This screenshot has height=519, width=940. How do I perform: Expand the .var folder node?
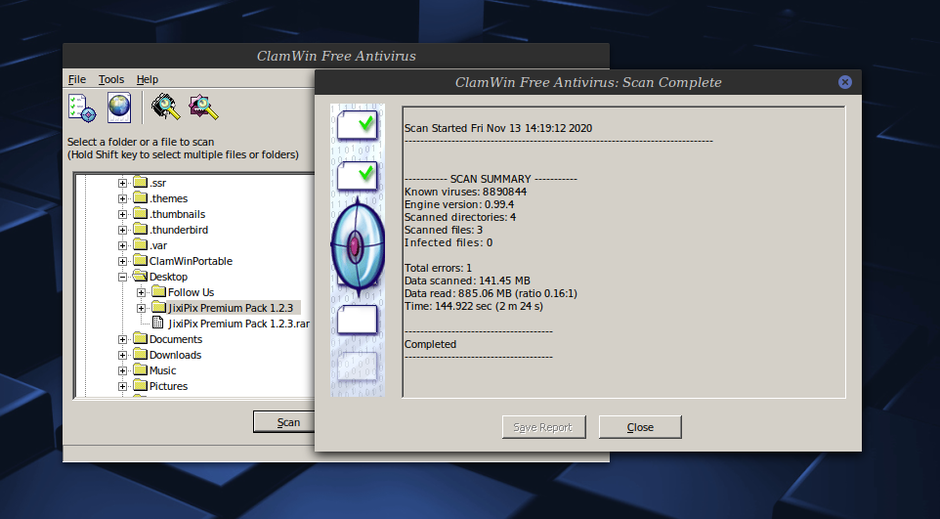[122, 245]
